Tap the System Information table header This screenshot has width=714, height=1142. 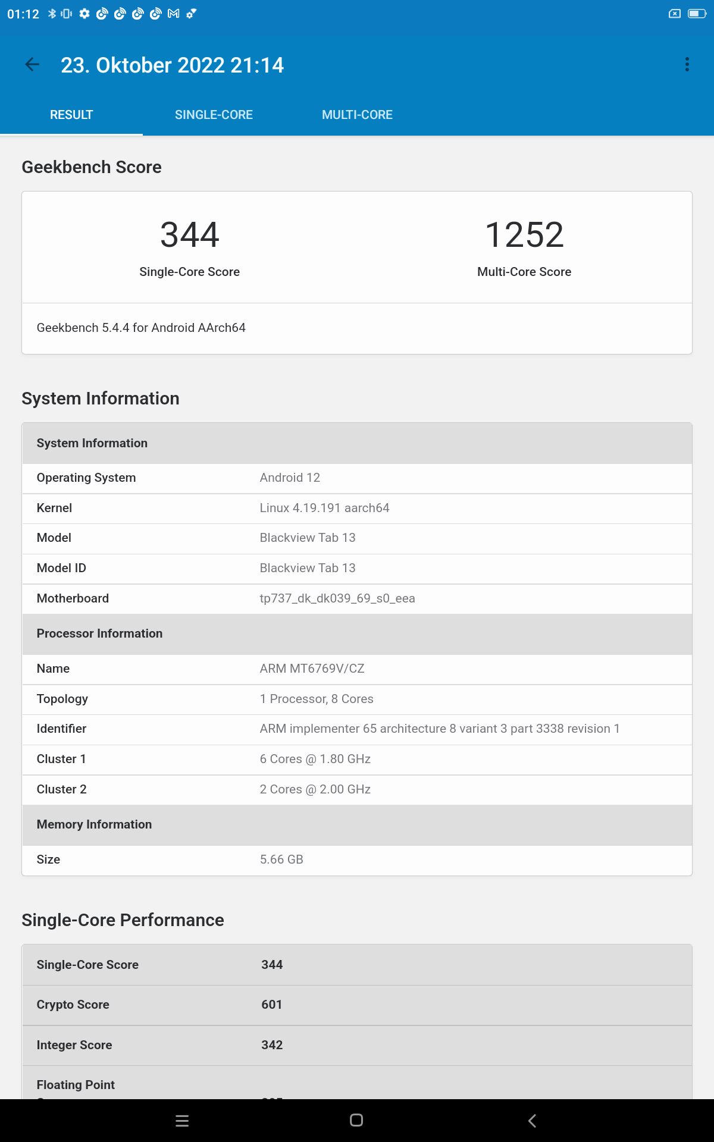click(x=357, y=443)
